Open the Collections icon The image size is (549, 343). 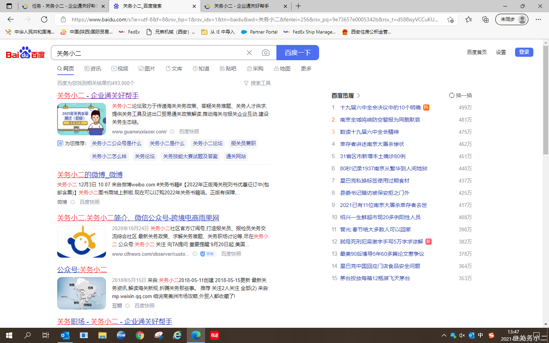click(485, 19)
